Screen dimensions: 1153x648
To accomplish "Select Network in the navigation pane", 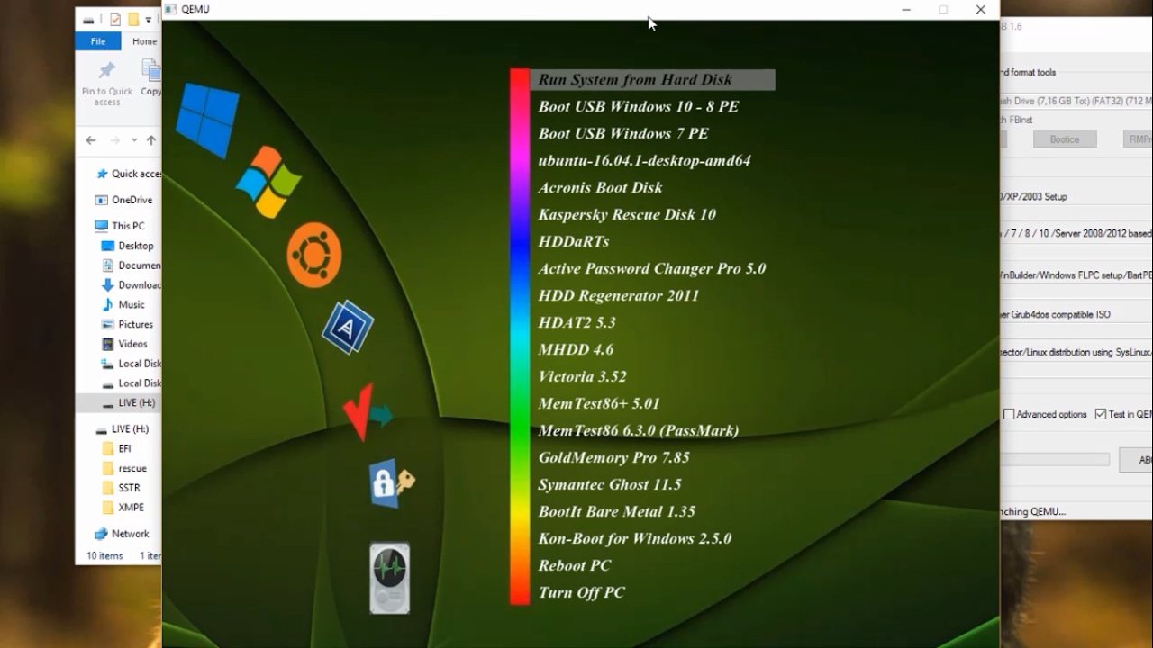I will point(122,534).
